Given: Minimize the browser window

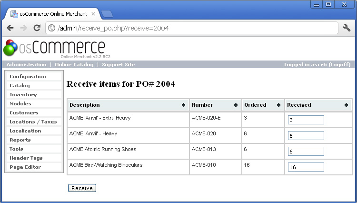Looking at the screenshot, I should pos(317,5).
